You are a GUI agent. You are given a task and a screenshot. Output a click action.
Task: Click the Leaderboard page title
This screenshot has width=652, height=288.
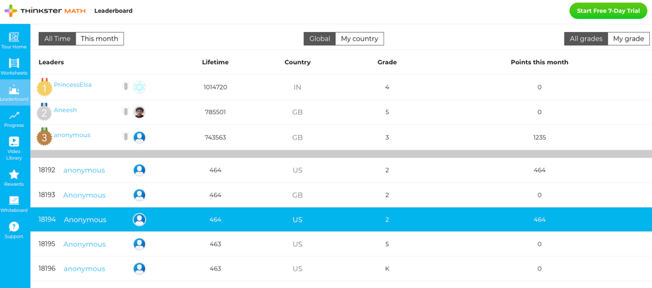click(x=114, y=11)
